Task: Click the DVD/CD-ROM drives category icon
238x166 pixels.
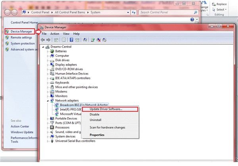Action: click(52, 69)
